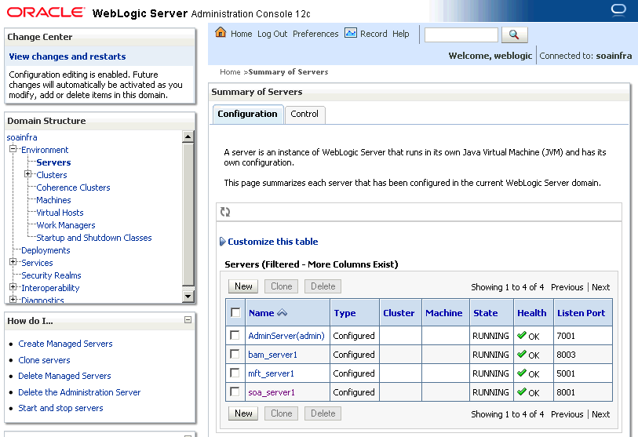
Task: Check the mft_server1 row checkbox
Action: (235, 373)
